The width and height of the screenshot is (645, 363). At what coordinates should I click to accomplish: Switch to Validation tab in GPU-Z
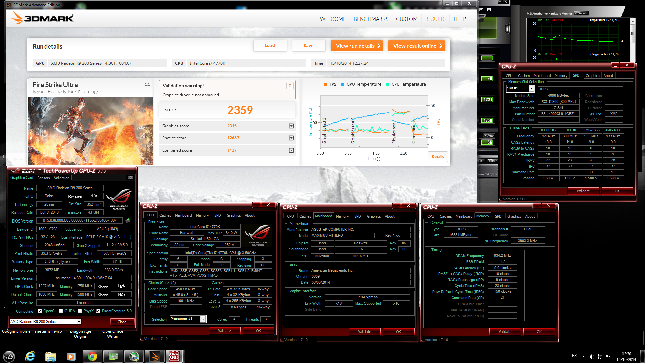62,178
